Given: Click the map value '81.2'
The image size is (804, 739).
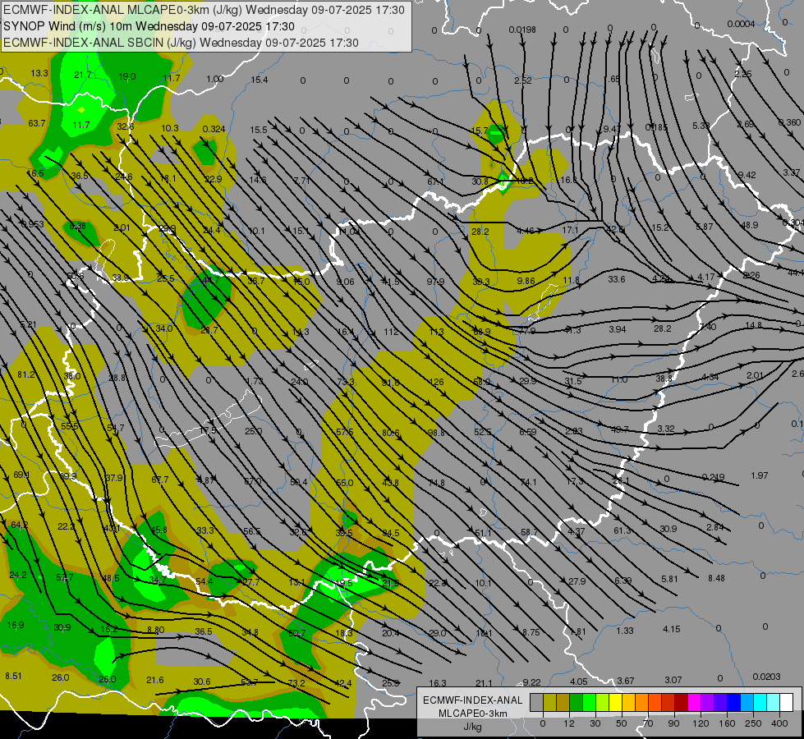Looking at the screenshot, I should click(x=26, y=374).
